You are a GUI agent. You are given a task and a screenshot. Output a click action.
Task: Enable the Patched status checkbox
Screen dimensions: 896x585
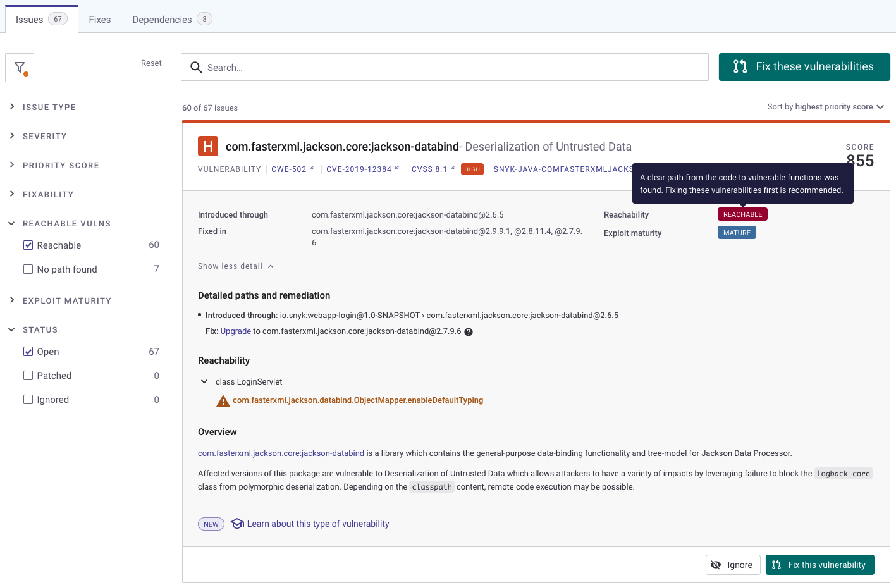[x=28, y=376]
